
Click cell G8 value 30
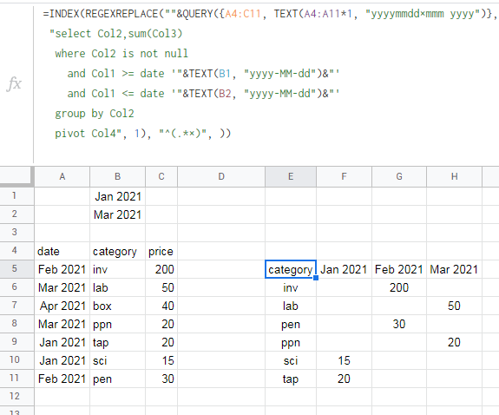tap(399, 324)
